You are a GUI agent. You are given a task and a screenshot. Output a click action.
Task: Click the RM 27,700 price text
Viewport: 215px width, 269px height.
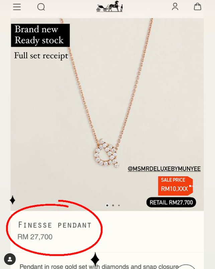click(35, 237)
